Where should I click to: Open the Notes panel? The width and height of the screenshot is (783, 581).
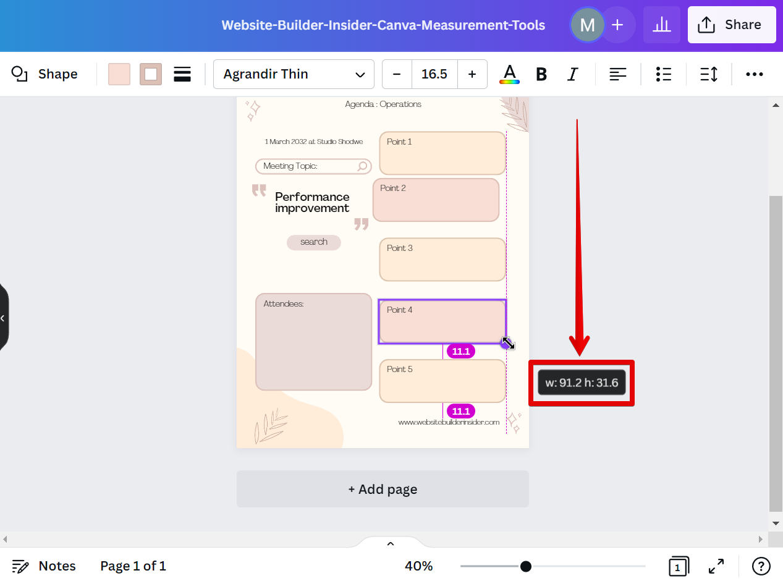pos(44,566)
